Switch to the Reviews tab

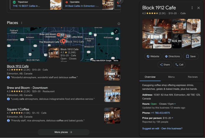(x=193, y=77)
